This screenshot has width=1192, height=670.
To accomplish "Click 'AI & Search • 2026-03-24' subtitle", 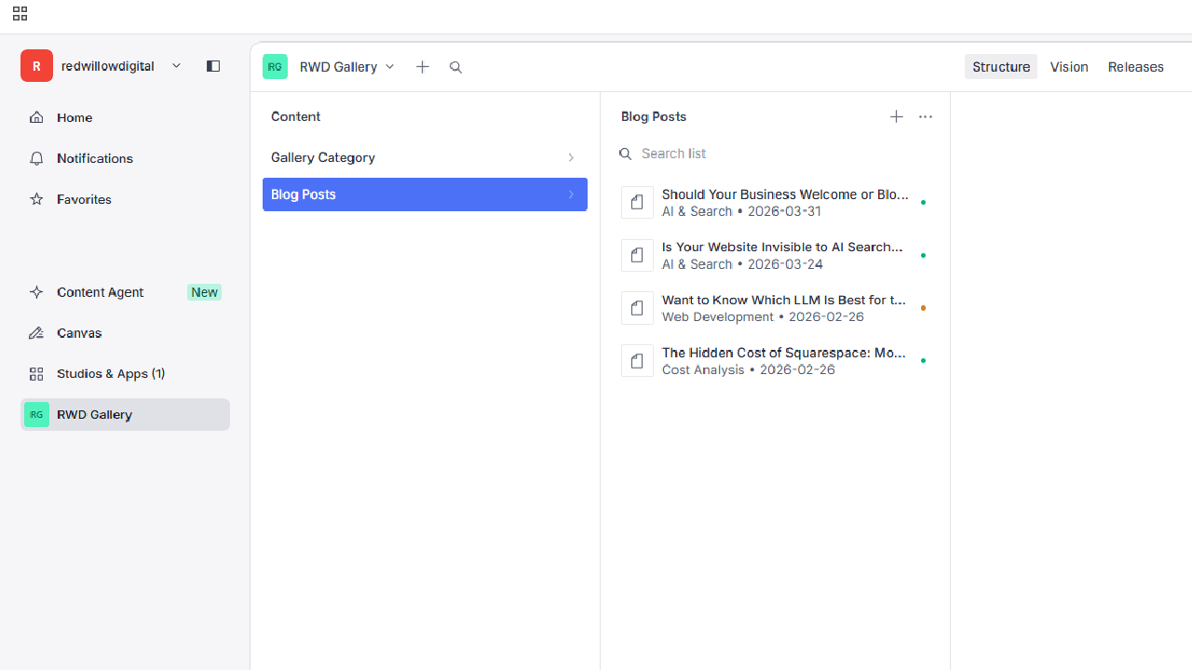I will tap(742, 264).
